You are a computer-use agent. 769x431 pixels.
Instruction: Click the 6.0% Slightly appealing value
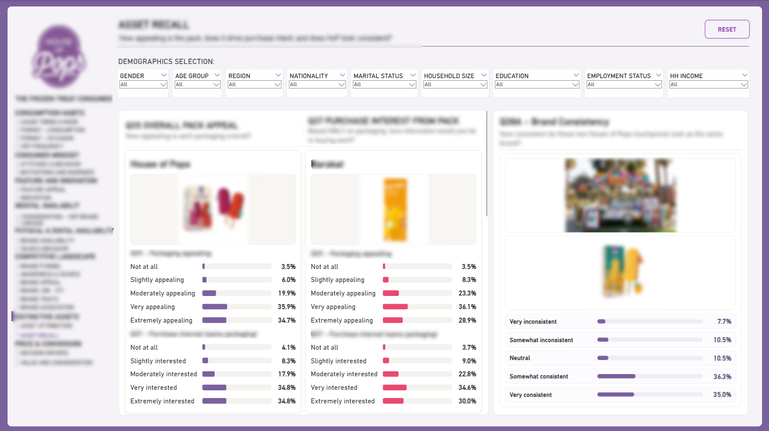(288, 280)
